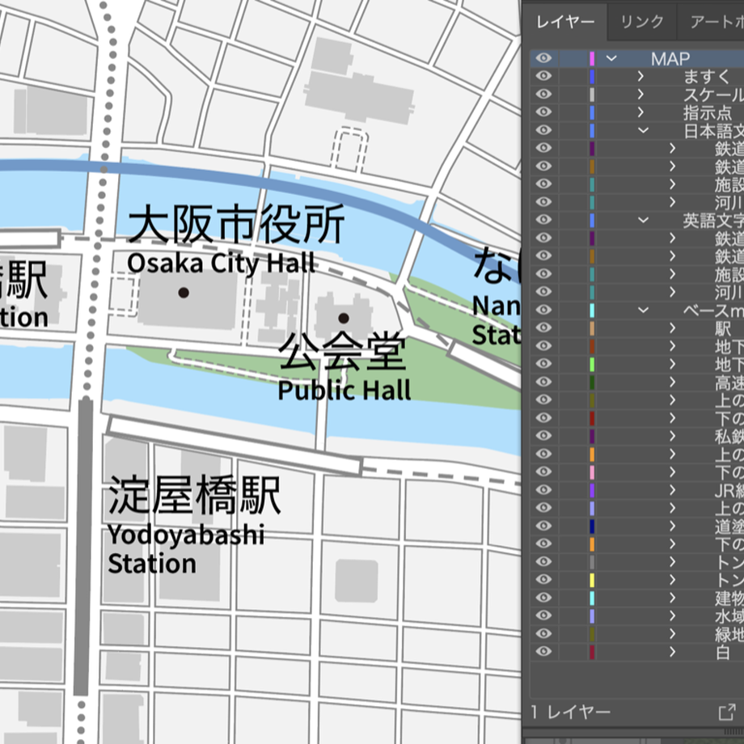Click the location dot on Osaka City Hall
744x744 pixels.
pyautogui.click(x=184, y=293)
